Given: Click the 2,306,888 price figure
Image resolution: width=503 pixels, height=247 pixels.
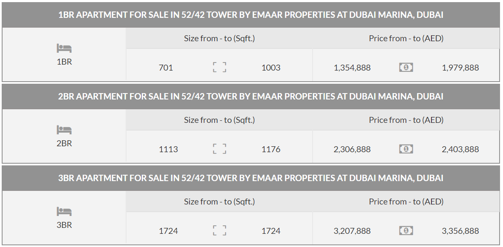Looking at the screenshot, I should coord(352,149).
